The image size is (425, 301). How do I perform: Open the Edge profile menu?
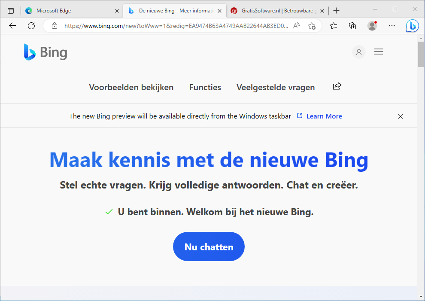[x=372, y=26]
